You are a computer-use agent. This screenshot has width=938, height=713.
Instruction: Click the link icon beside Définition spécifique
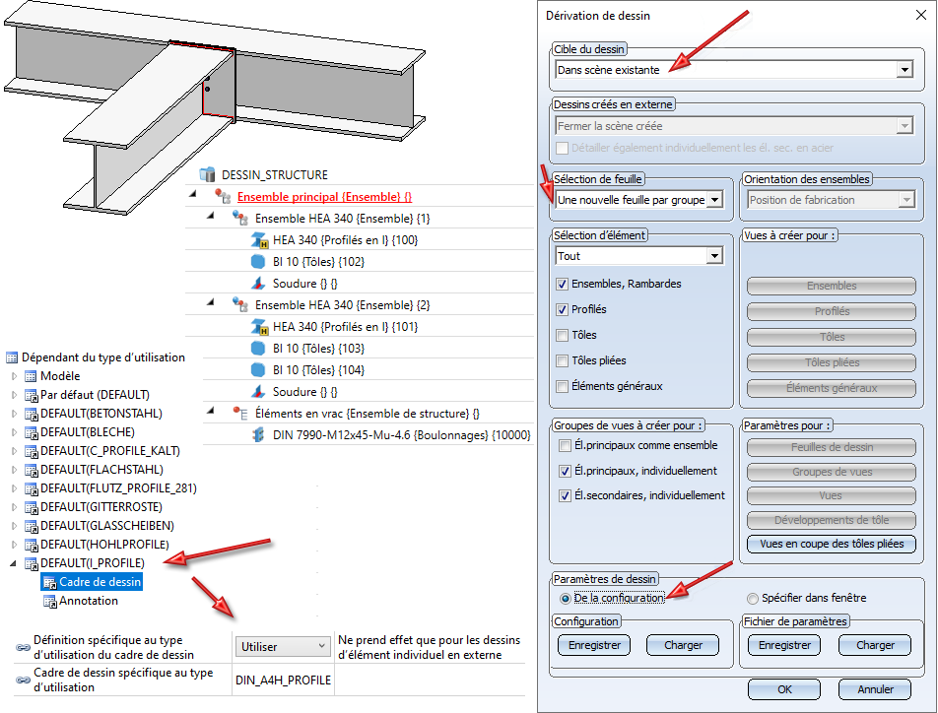pyautogui.click(x=23, y=647)
